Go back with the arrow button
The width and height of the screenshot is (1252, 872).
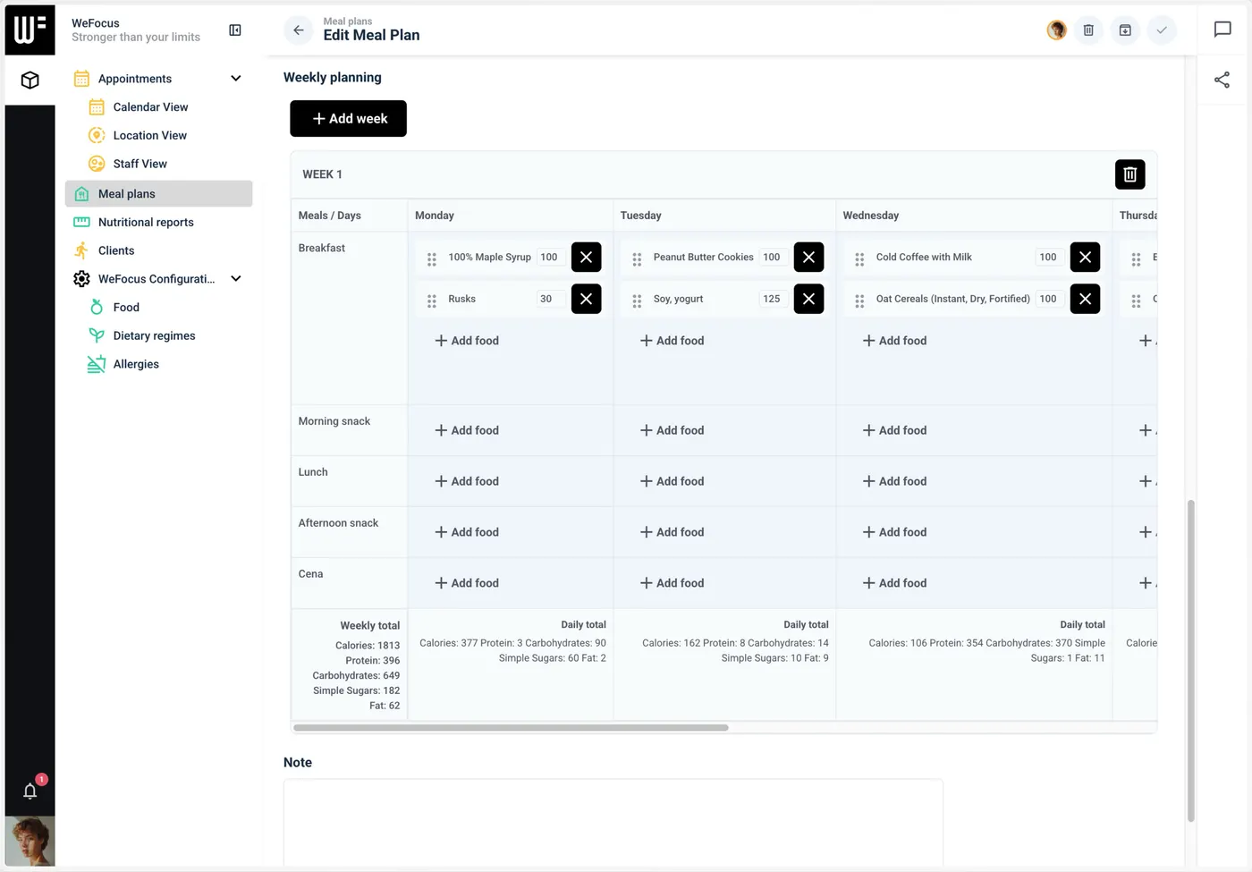(x=299, y=30)
